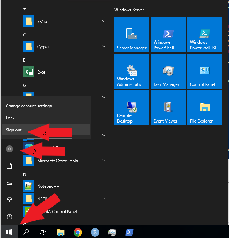
Task: Click the Power button icon
Action: (x=9, y=217)
